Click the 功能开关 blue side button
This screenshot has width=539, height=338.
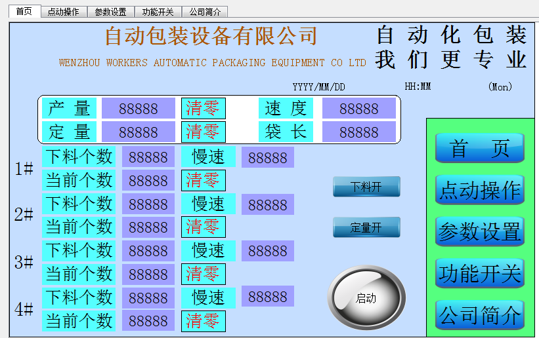479,273
